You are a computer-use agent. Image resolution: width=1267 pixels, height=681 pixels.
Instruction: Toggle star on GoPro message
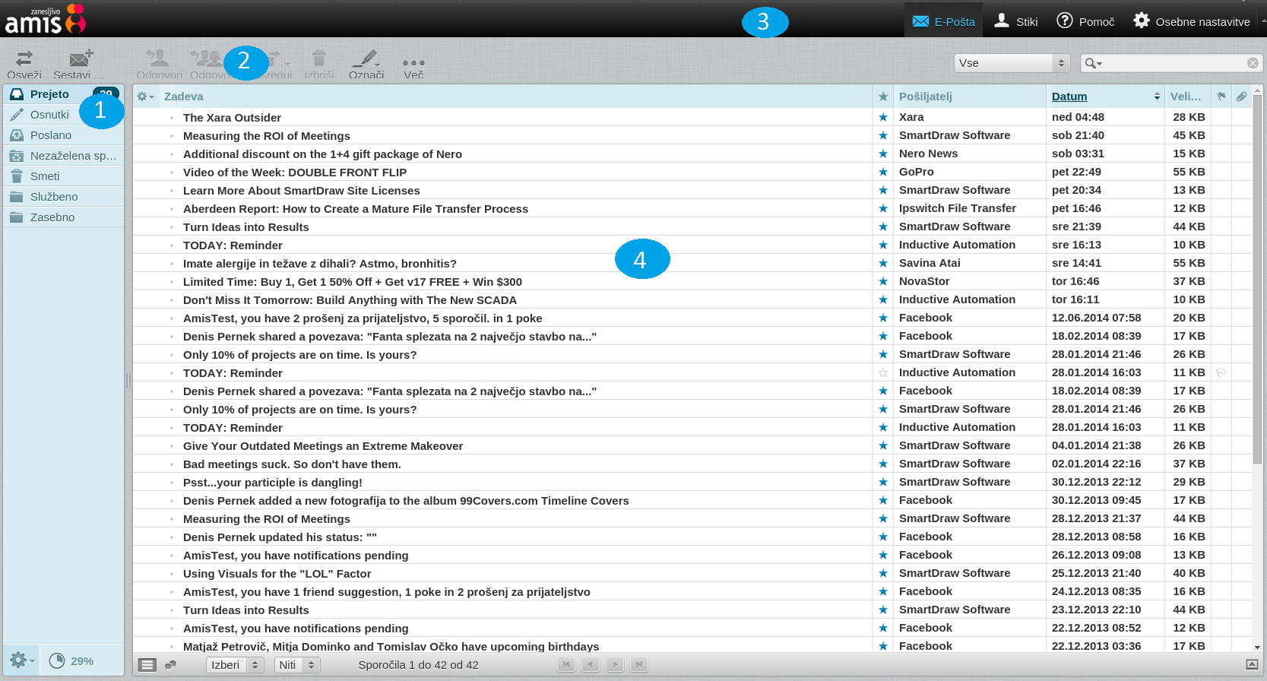(x=882, y=172)
